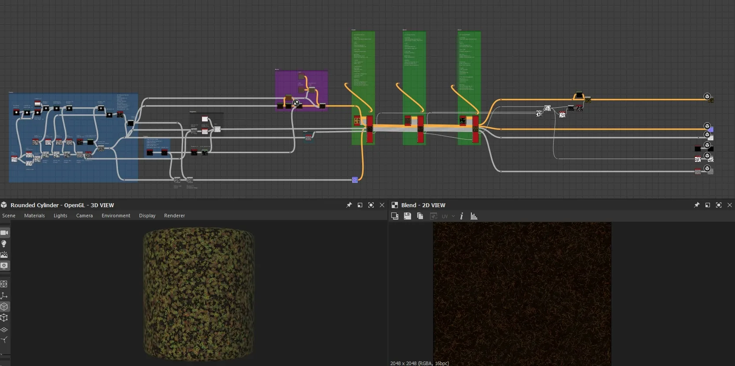Close the 3D view panel
Screen dimensions: 735x366
(382, 205)
